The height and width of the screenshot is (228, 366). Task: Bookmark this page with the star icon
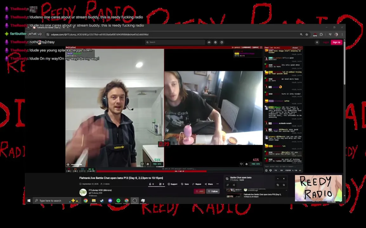(307, 35)
